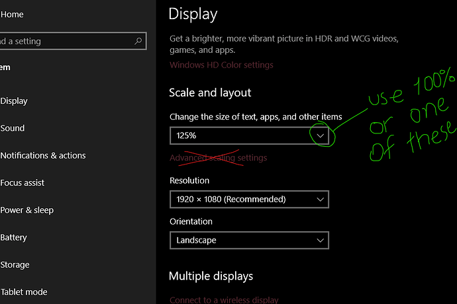Open Notifications & actions page

[43, 155]
